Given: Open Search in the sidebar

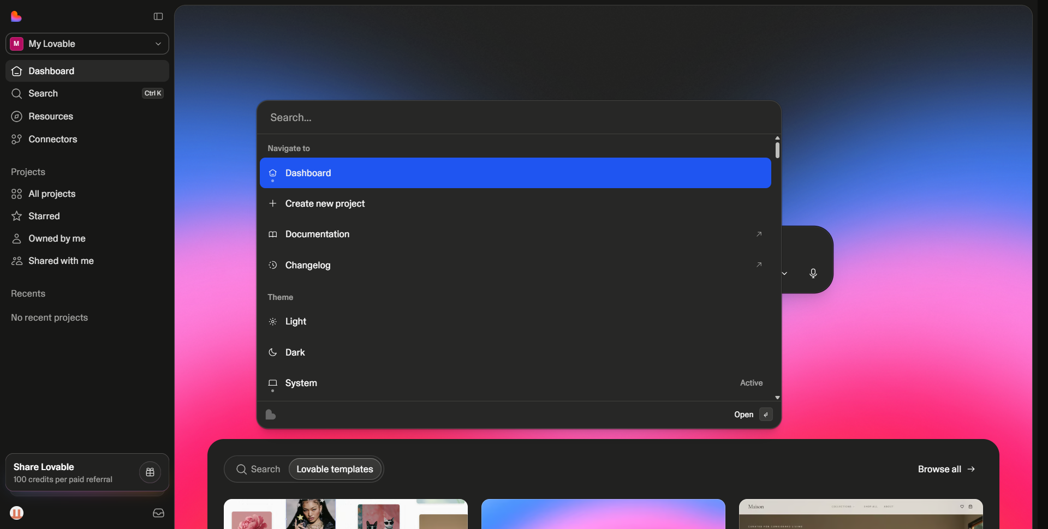Looking at the screenshot, I should click(x=87, y=93).
